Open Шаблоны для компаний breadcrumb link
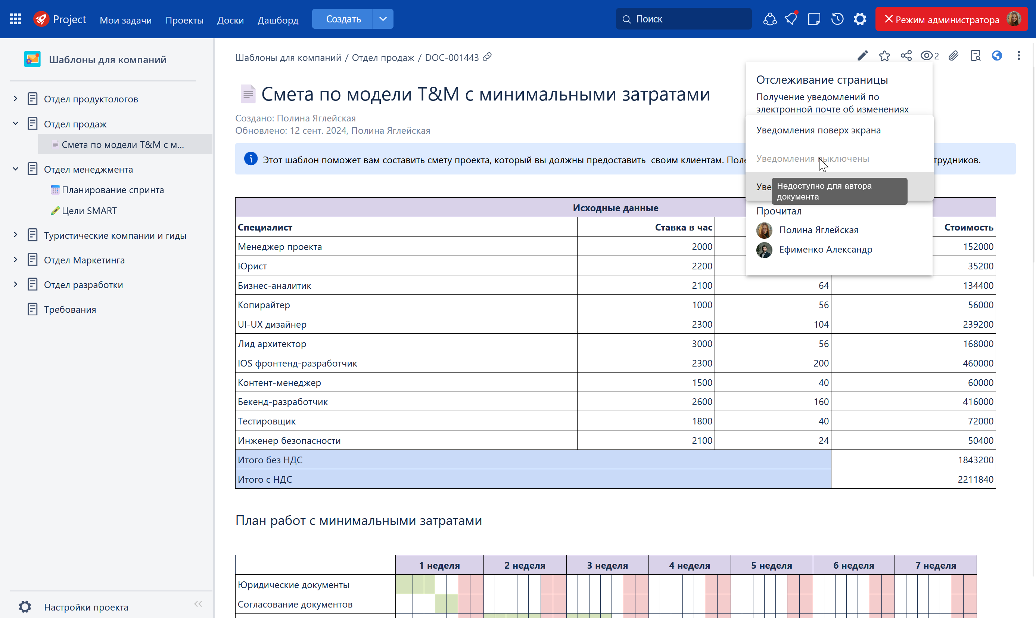1036x618 pixels. pos(288,58)
